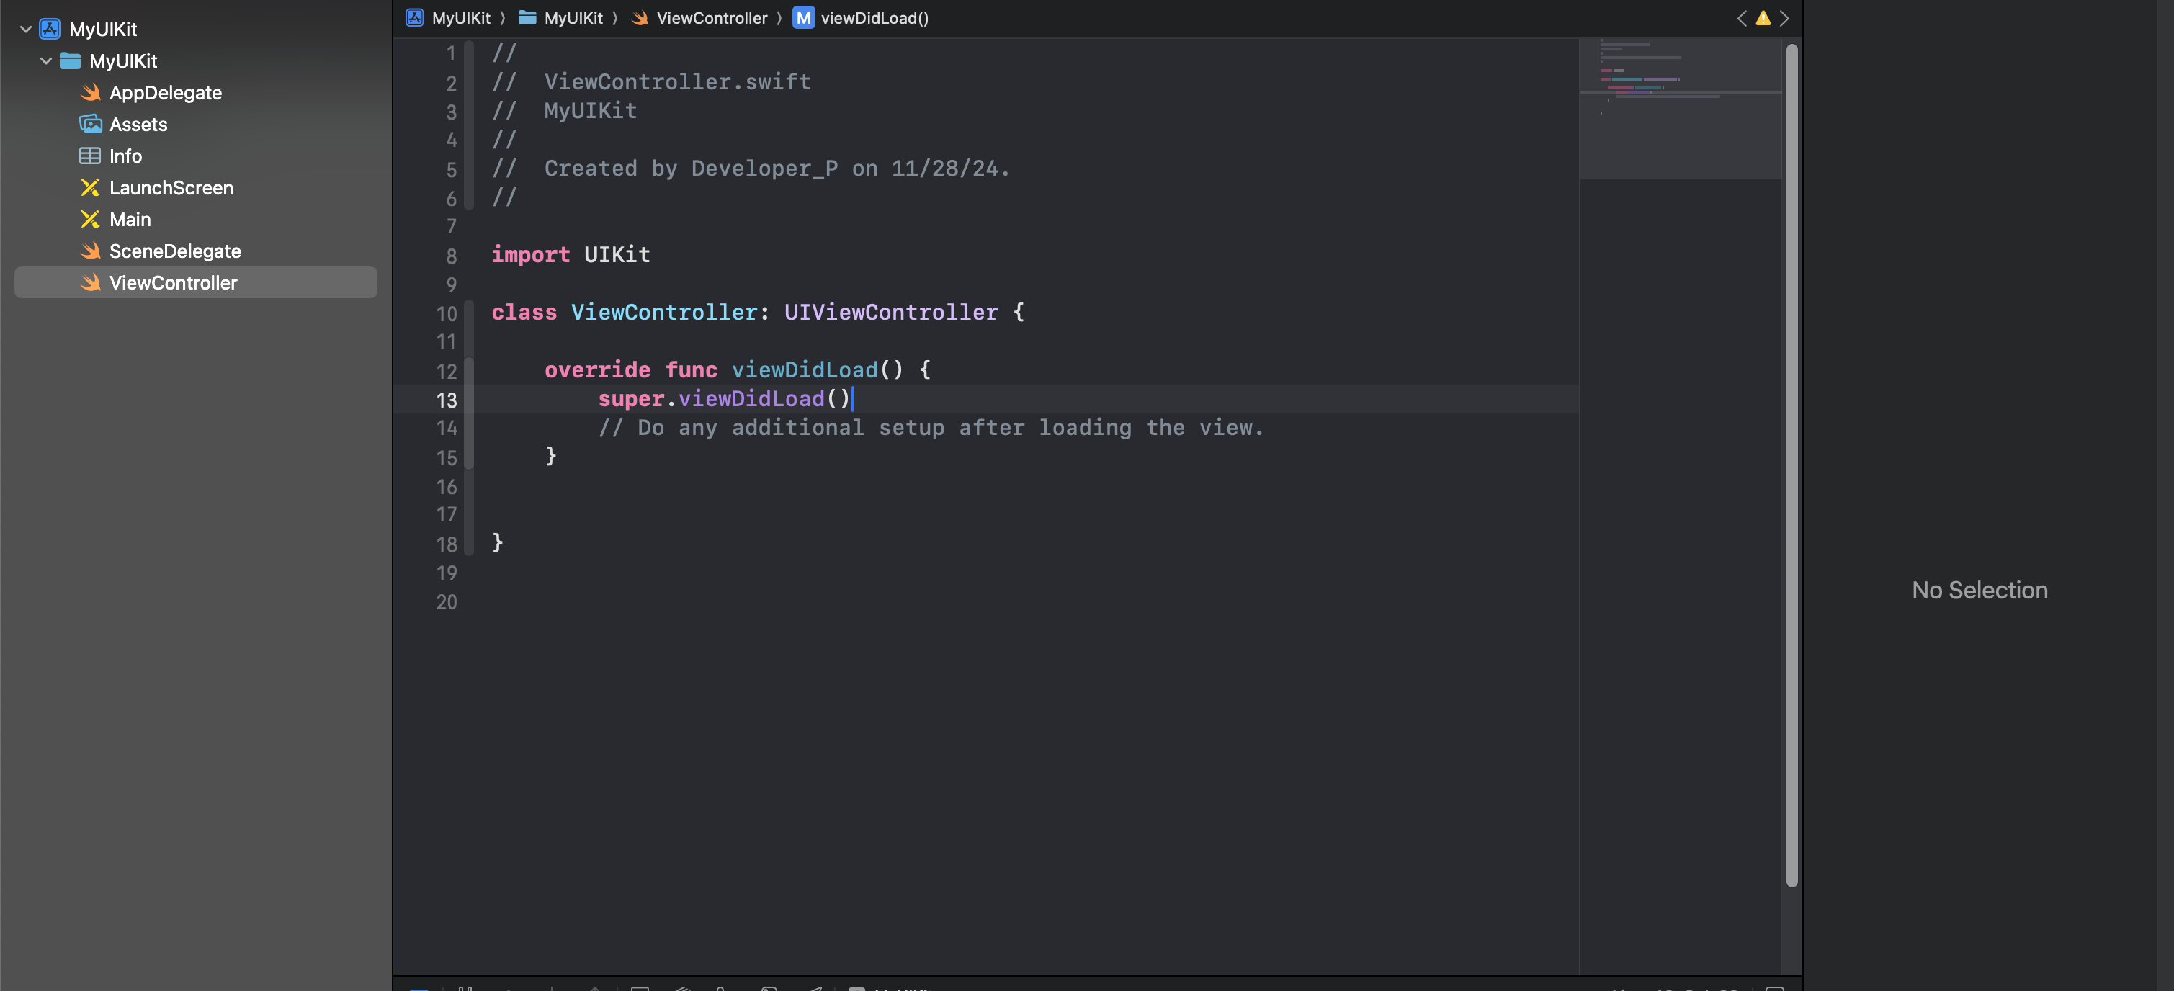Click the yellow warning issue icon

coord(1763,18)
